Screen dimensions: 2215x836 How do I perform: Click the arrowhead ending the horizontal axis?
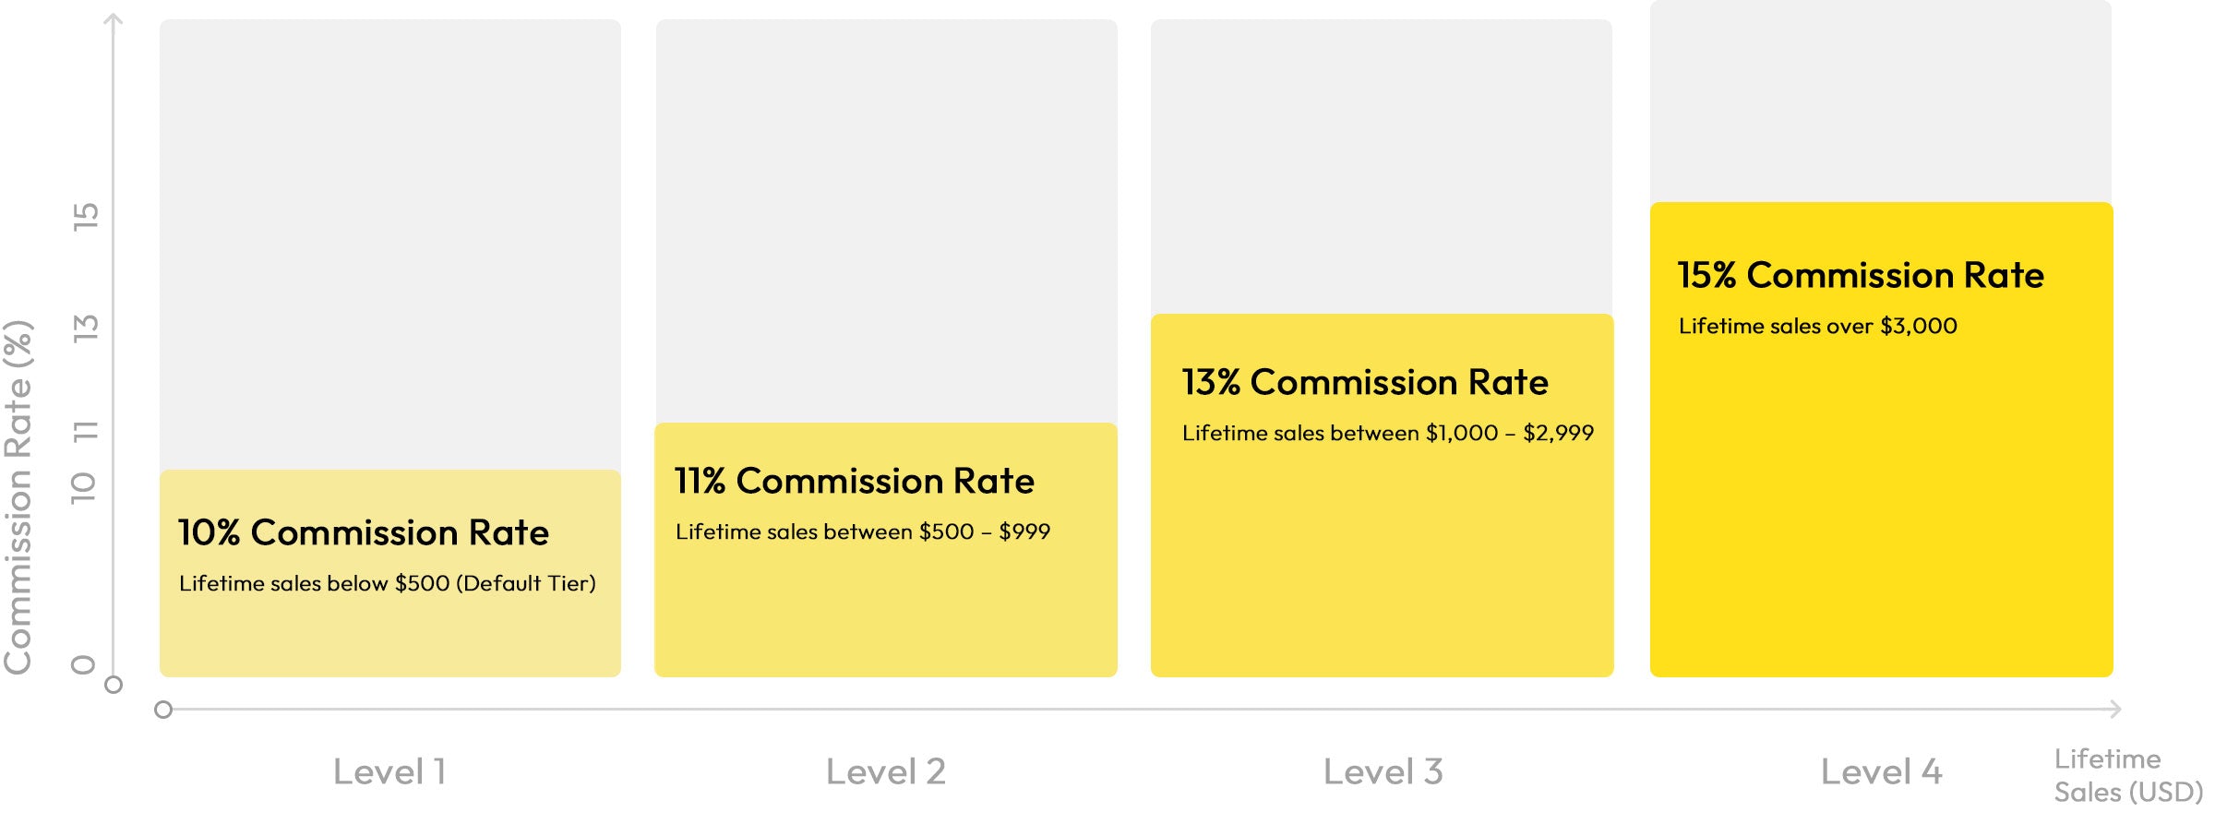(x=2115, y=709)
